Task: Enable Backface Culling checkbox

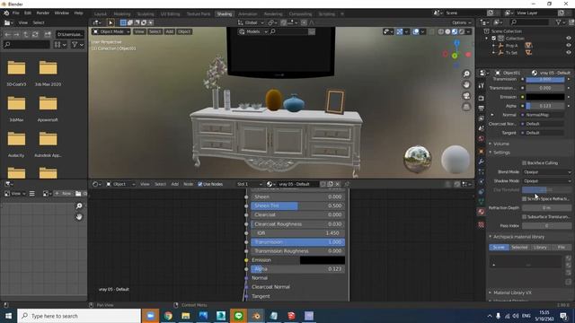Action: (524, 163)
